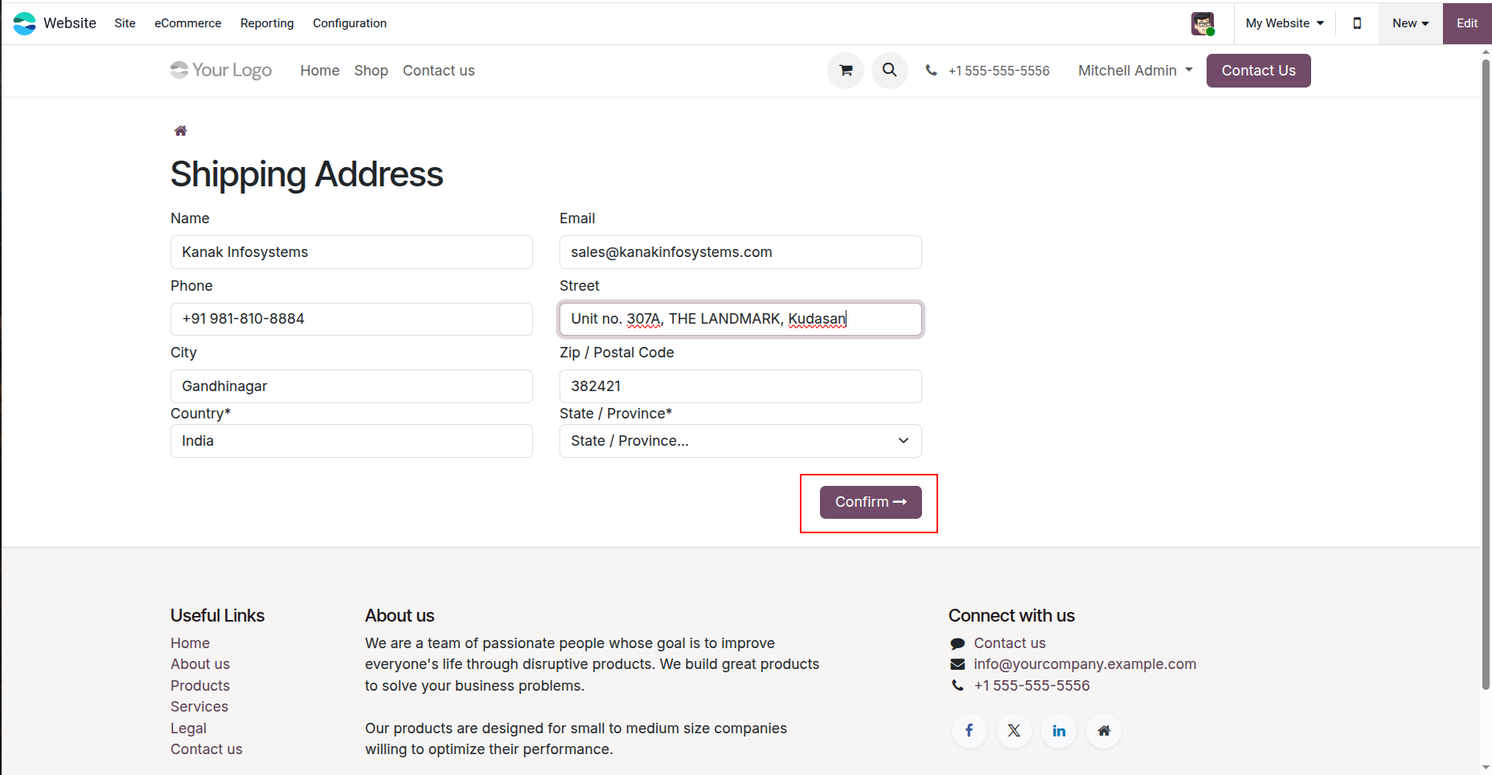Click the Edit button
Screen dimensions: 1492x775
pyautogui.click(x=1467, y=23)
